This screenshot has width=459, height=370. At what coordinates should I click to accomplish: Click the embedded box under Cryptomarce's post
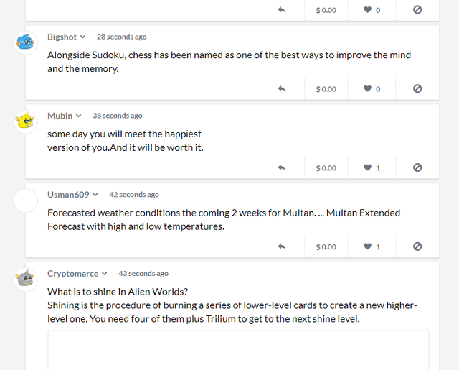[x=238, y=350]
